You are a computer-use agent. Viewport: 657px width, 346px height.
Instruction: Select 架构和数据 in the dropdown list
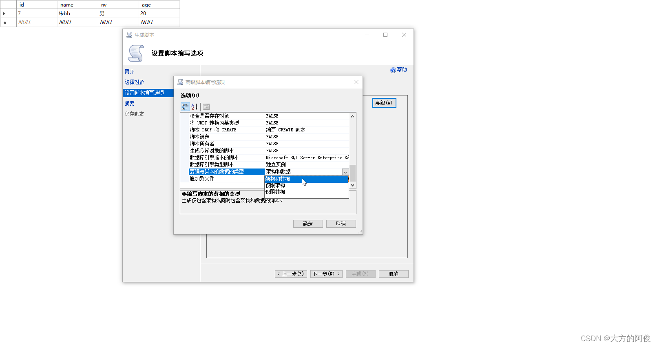click(278, 179)
